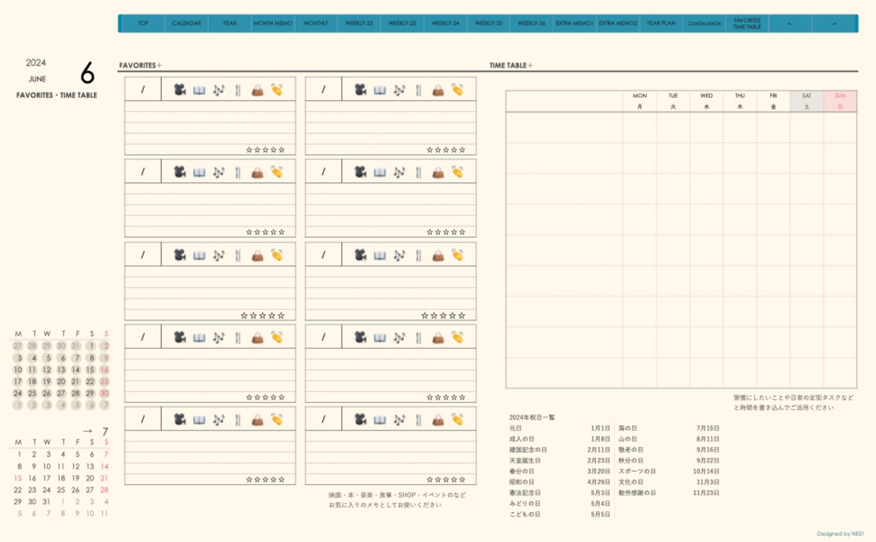Click the SAT column header in the time table
The height and width of the screenshot is (542, 876).
click(806, 101)
